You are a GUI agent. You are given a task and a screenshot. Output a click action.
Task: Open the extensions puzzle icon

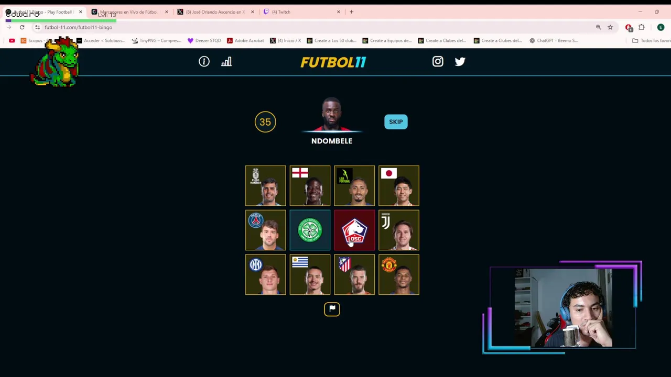point(642,27)
